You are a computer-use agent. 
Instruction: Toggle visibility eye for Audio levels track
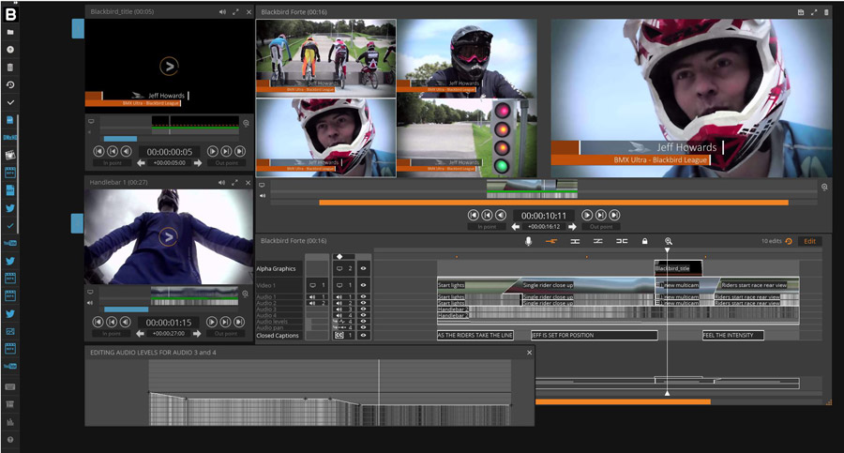click(363, 321)
